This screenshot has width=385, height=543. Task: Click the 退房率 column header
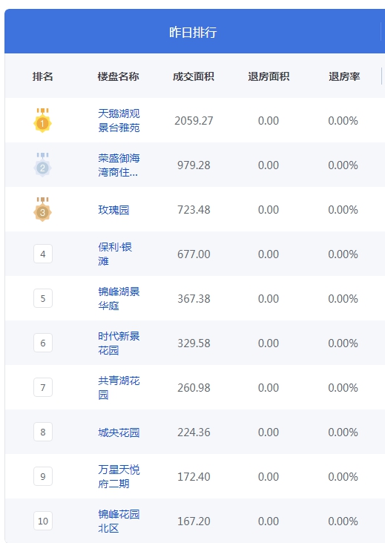tap(344, 76)
